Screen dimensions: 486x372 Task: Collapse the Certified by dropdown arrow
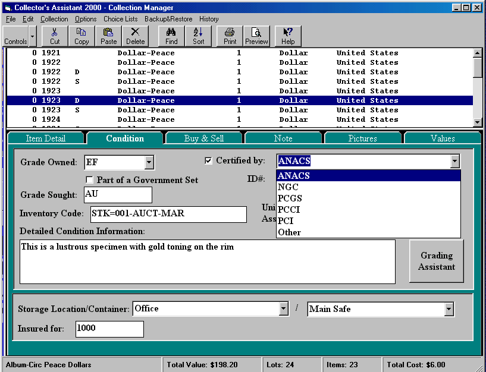click(x=454, y=161)
